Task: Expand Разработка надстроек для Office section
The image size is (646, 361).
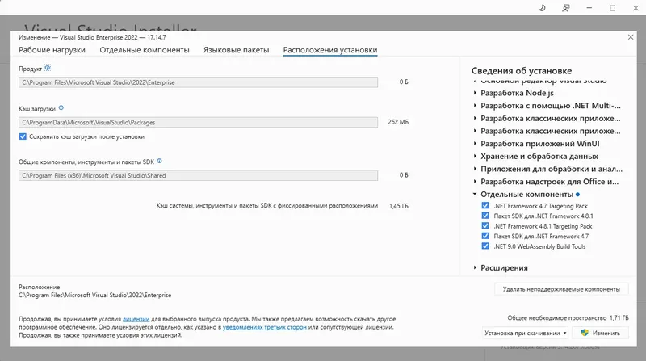Action: 475,182
